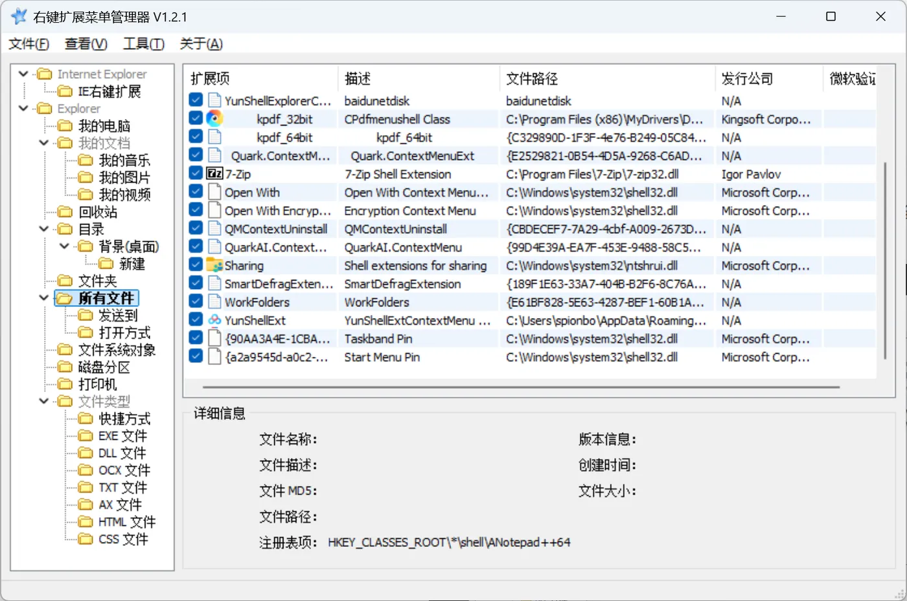Click the 'Igor Pavlov' publisher cell
The height and width of the screenshot is (601, 907).
[751, 174]
